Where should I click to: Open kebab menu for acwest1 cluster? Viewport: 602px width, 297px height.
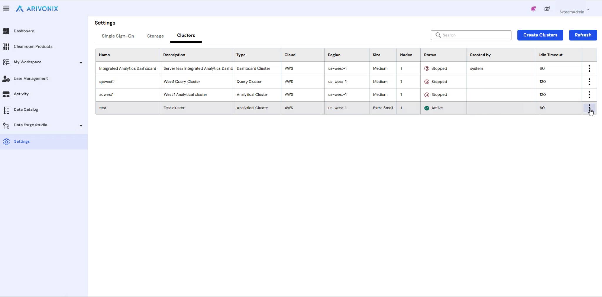pyautogui.click(x=589, y=95)
